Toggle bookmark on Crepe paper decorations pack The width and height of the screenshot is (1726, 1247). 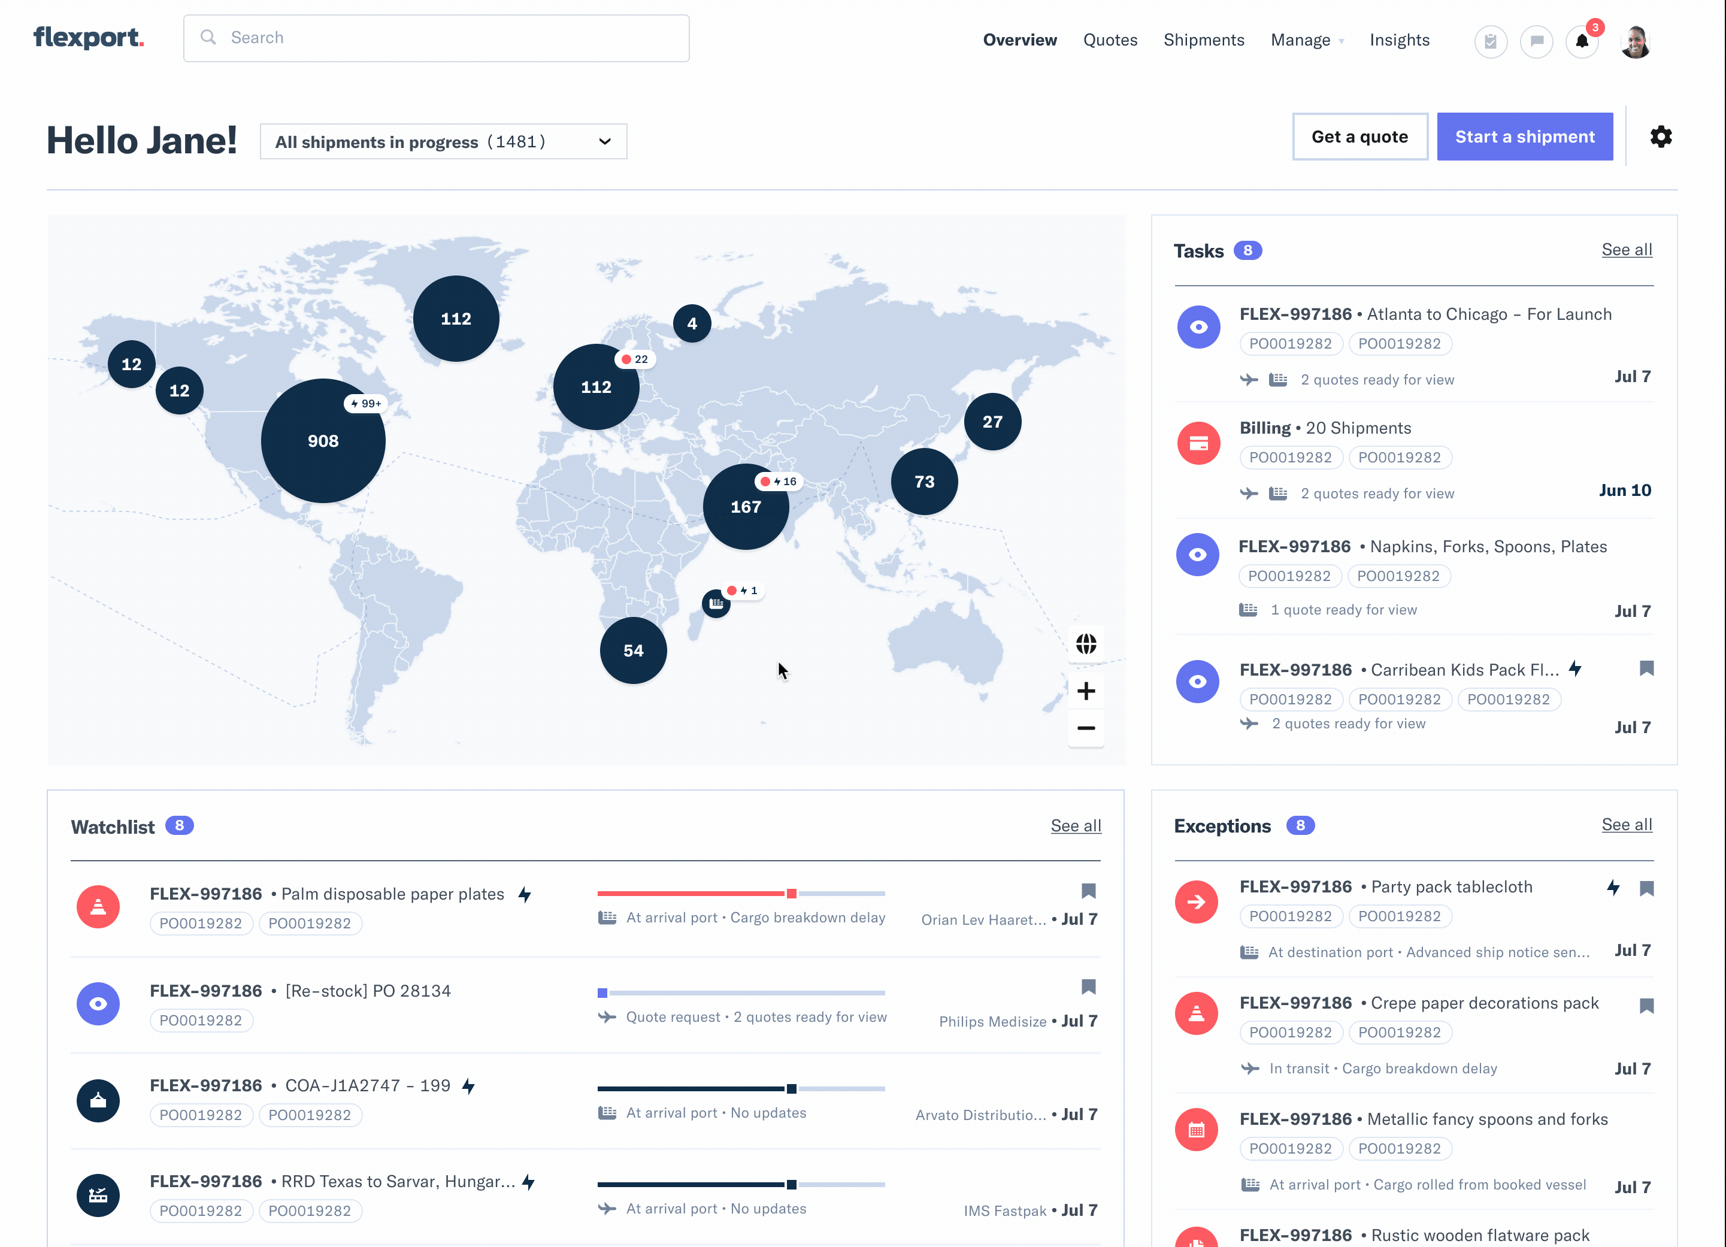tap(1646, 1006)
